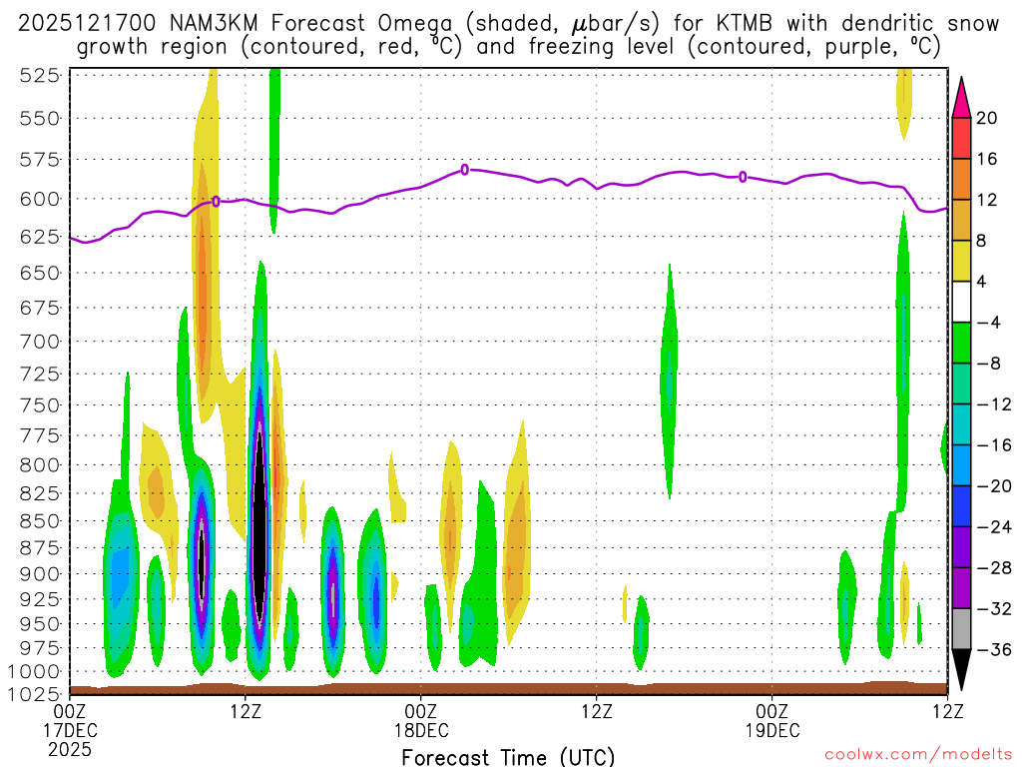Click the 925 pressure level label
This screenshot has height=767, width=1022.
(39, 599)
